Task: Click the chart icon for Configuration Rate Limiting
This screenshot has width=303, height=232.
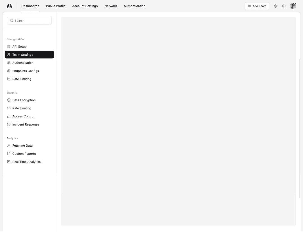Action: pos(9,79)
